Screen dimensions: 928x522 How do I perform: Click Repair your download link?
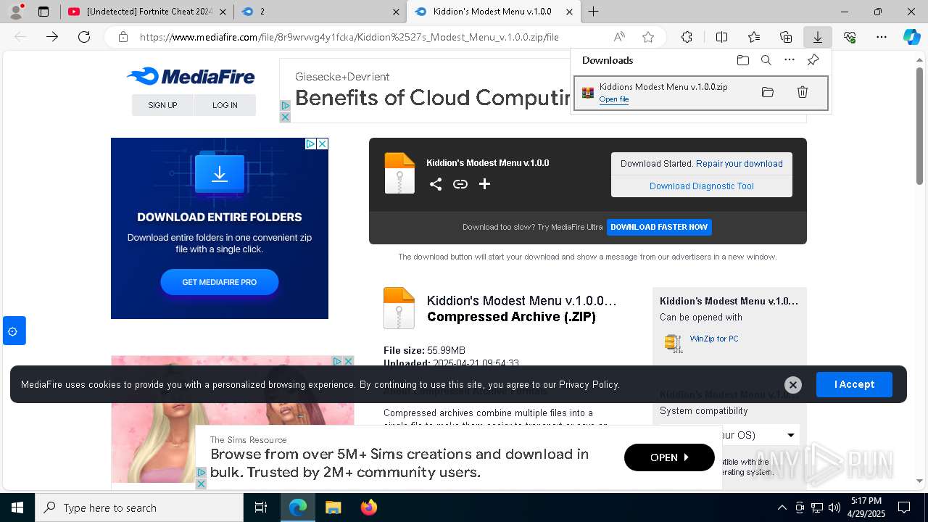(x=739, y=164)
